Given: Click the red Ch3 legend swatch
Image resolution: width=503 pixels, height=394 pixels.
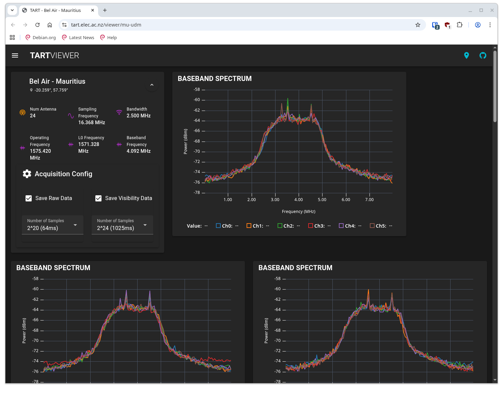Looking at the screenshot, I should [311, 225].
